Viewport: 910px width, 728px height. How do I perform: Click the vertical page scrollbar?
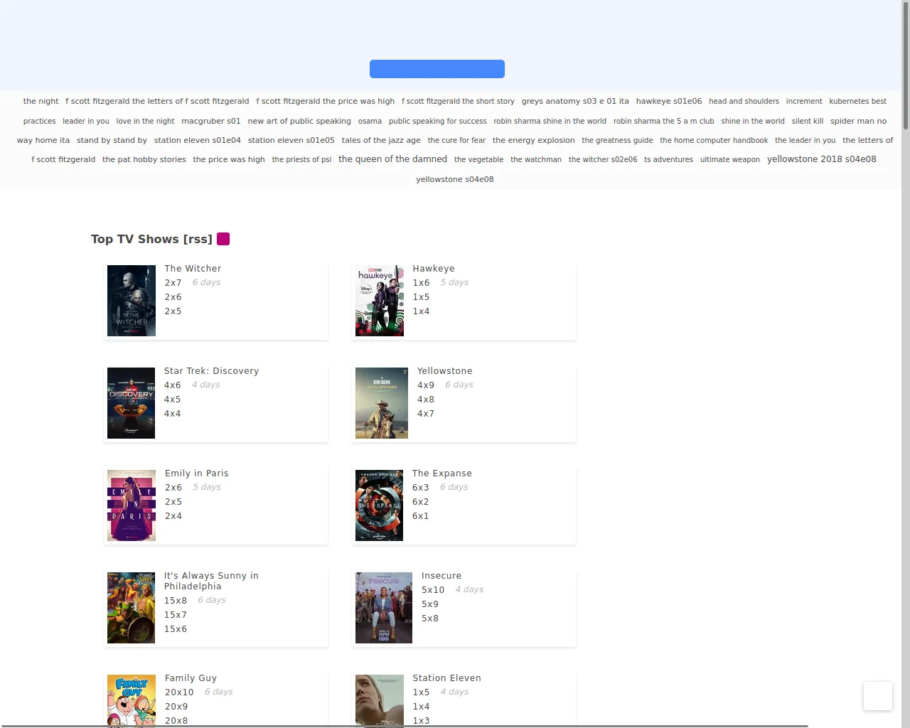click(x=905, y=65)
